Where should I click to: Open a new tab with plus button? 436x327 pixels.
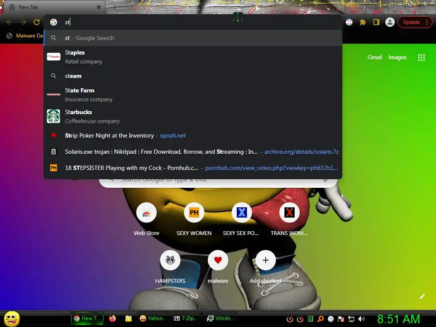click(115, 7)
